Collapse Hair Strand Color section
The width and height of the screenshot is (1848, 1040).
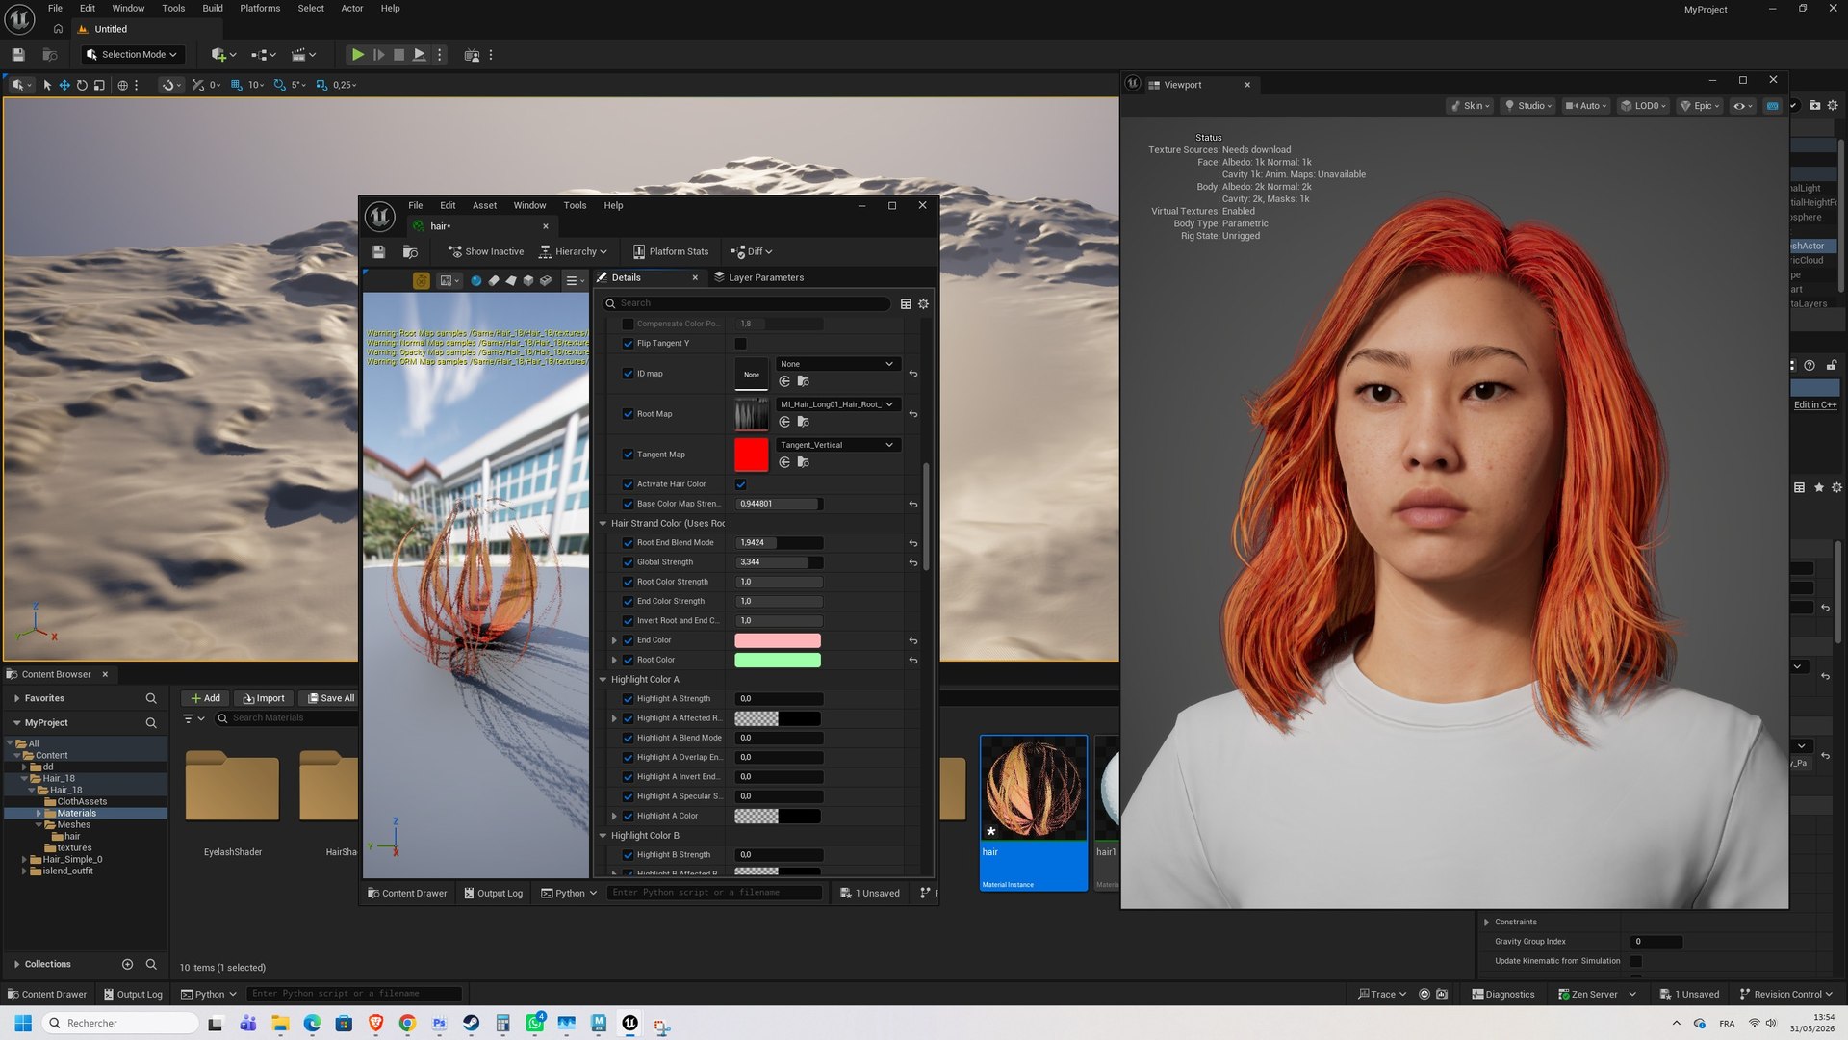[x=603, y=524]
